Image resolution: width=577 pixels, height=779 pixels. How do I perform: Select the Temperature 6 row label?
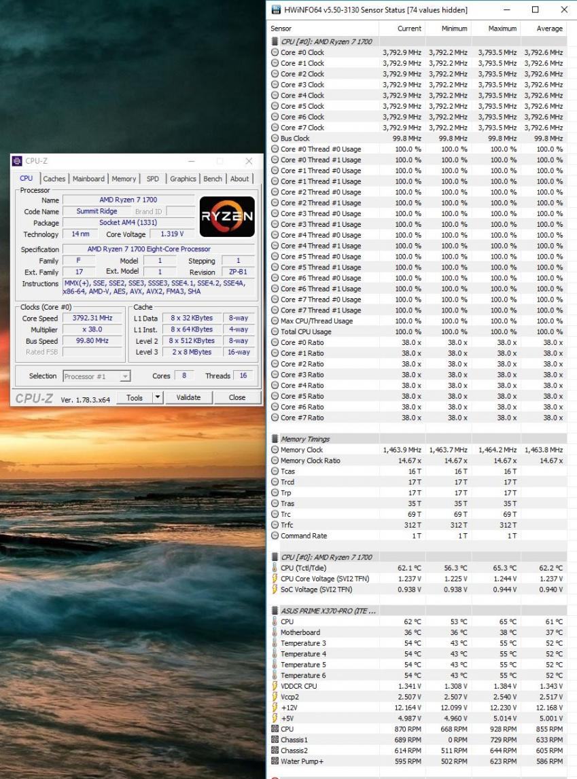303,675
